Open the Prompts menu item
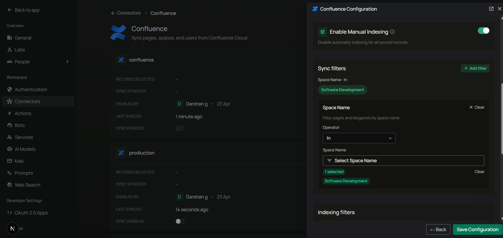Viewport: 503px width, 238px height. (38, 173)
